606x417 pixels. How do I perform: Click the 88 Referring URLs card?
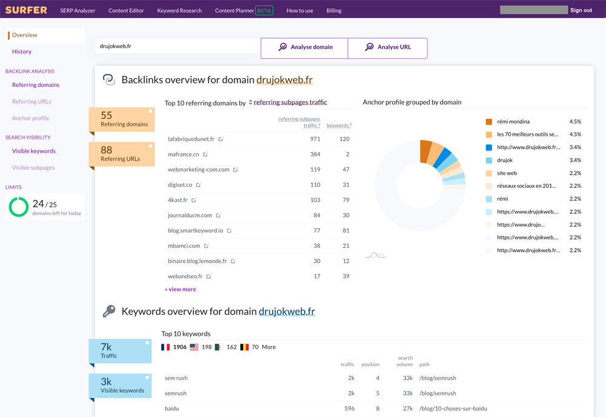coord(122,154)
